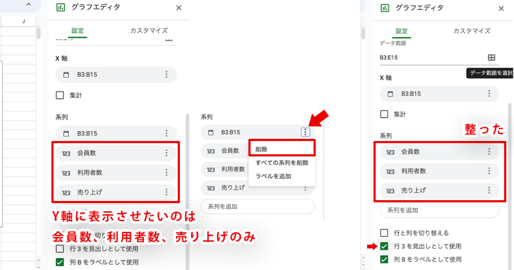Click the 123 icon on the middle 利用者数 chip
Viewport: 514px width, 270px height.
[x=211, y=170]
